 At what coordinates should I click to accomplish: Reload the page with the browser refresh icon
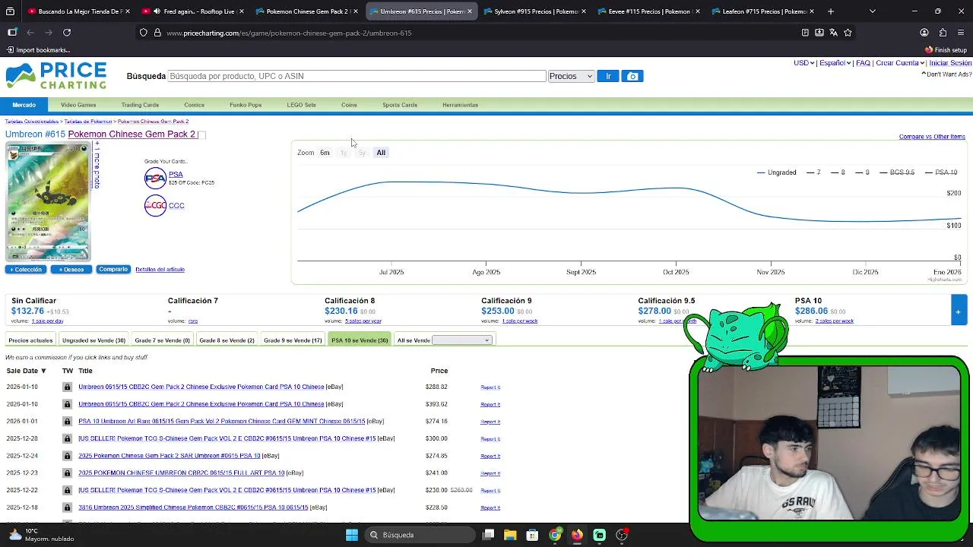coord(67,33)
